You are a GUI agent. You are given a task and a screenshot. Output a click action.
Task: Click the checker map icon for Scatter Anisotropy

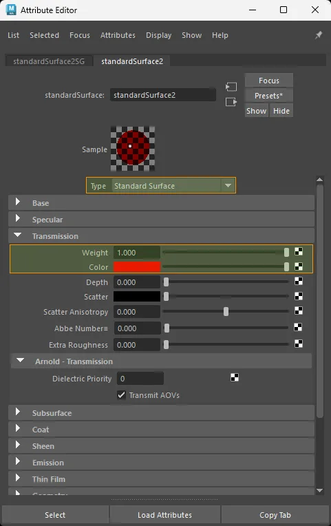[x=299, y=311]
